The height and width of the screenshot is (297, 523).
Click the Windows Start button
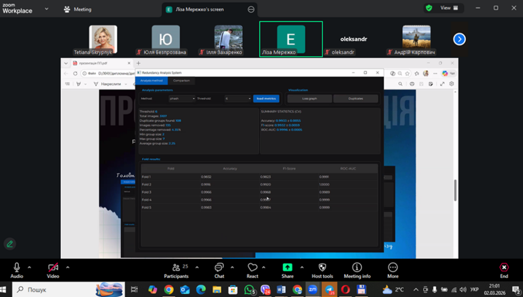click(6, 289)
